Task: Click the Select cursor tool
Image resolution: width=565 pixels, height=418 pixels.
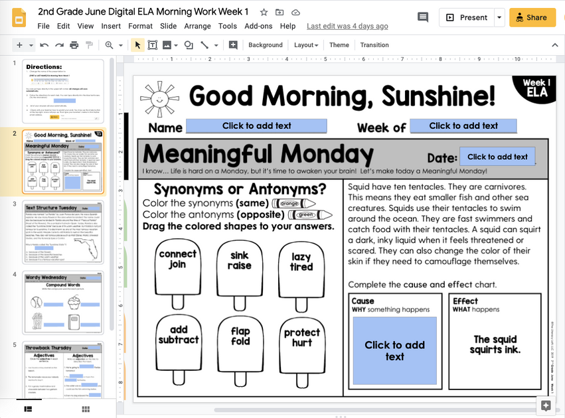Action: (137, 45)
